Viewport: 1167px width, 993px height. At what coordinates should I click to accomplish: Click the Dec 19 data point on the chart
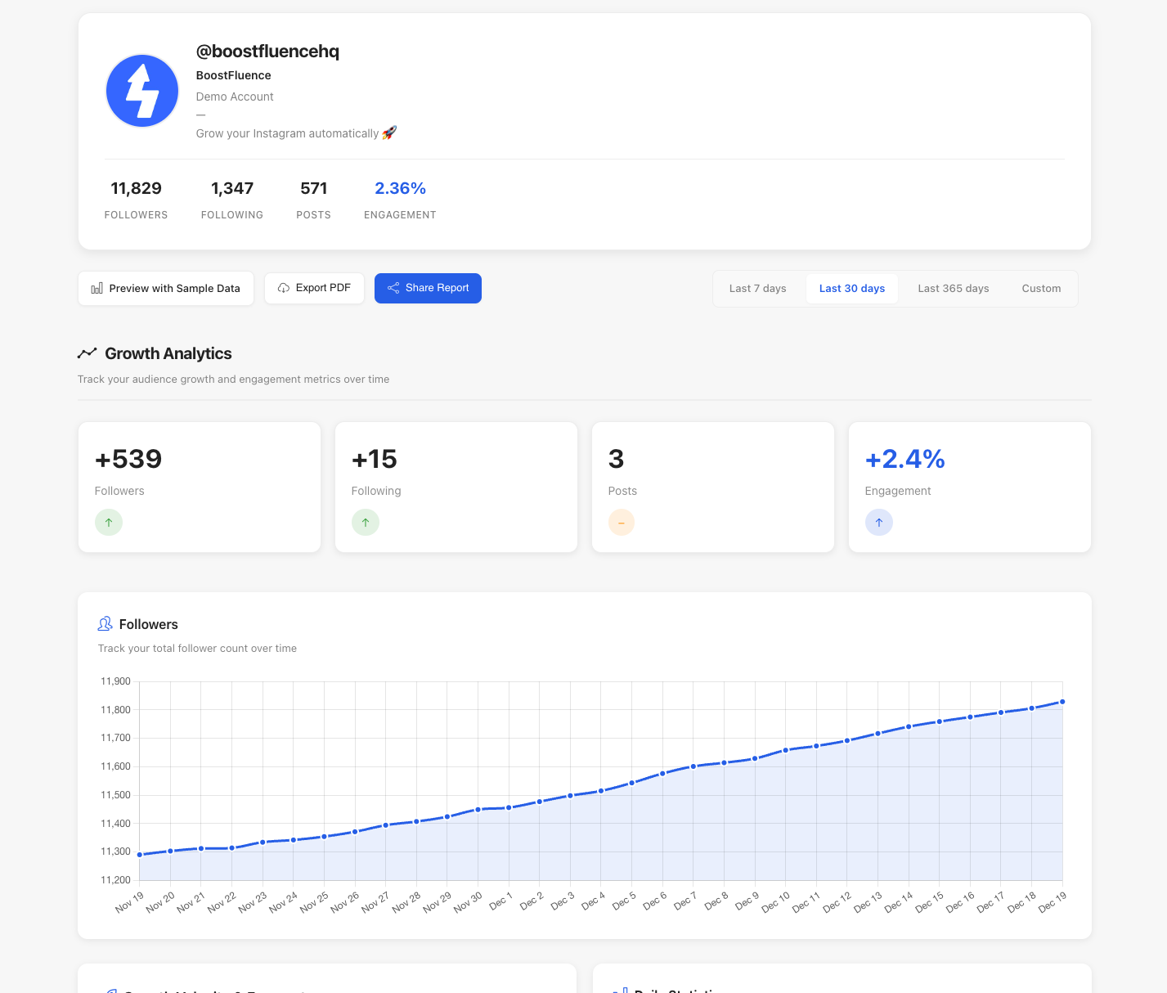click(1061, 701)
